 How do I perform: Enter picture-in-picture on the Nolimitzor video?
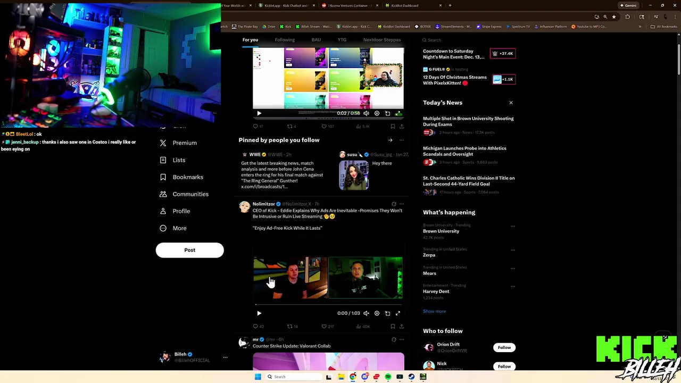[x=387, y=313]
